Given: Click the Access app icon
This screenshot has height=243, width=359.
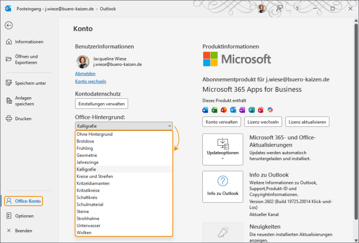Looking at the screenshot, I should [261, 110].
